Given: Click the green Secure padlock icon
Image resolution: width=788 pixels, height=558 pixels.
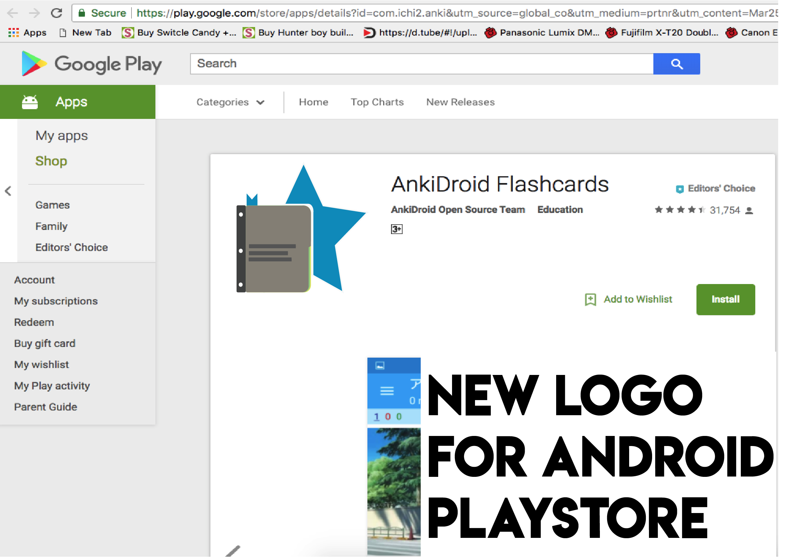Looking at the screenshot, I should 82,13.
